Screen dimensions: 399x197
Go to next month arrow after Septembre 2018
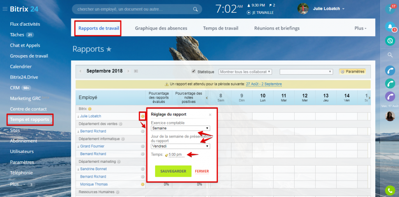tap(128, 71)
